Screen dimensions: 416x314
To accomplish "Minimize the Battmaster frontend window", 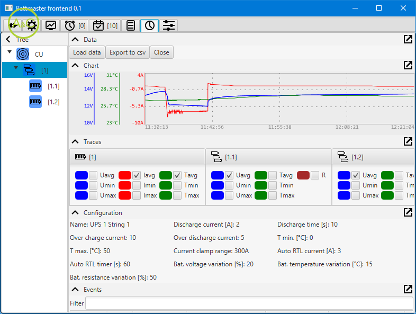I will (355, 8).
